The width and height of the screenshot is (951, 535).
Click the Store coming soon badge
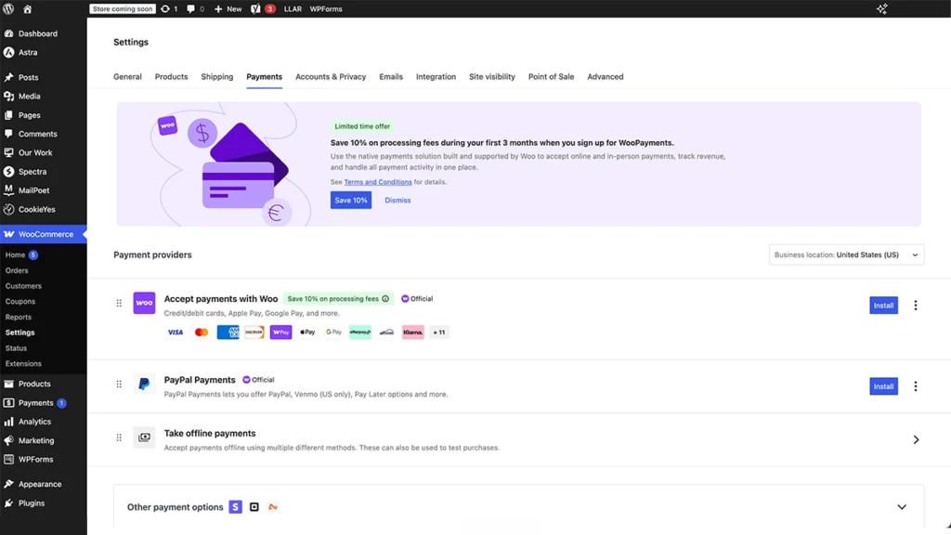click(123, 9)
